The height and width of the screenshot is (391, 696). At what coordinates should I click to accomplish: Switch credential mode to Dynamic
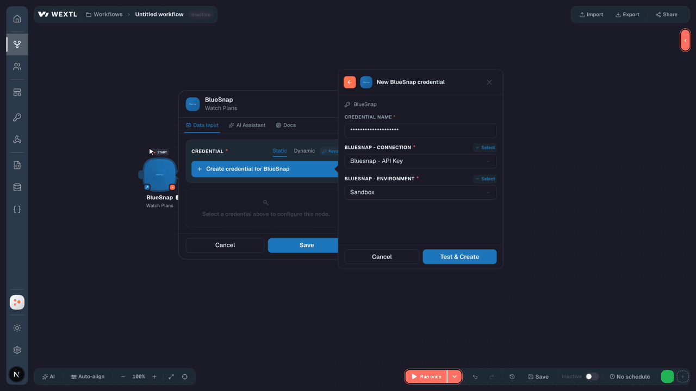click(x=304, y=151)
